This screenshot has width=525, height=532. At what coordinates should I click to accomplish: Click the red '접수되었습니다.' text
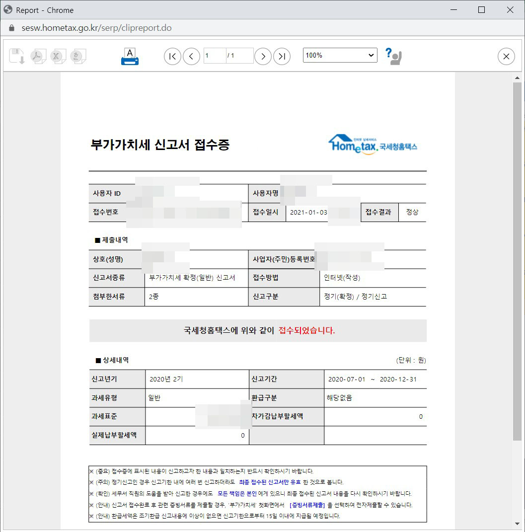pyautogui.click(x=306, y=330)
